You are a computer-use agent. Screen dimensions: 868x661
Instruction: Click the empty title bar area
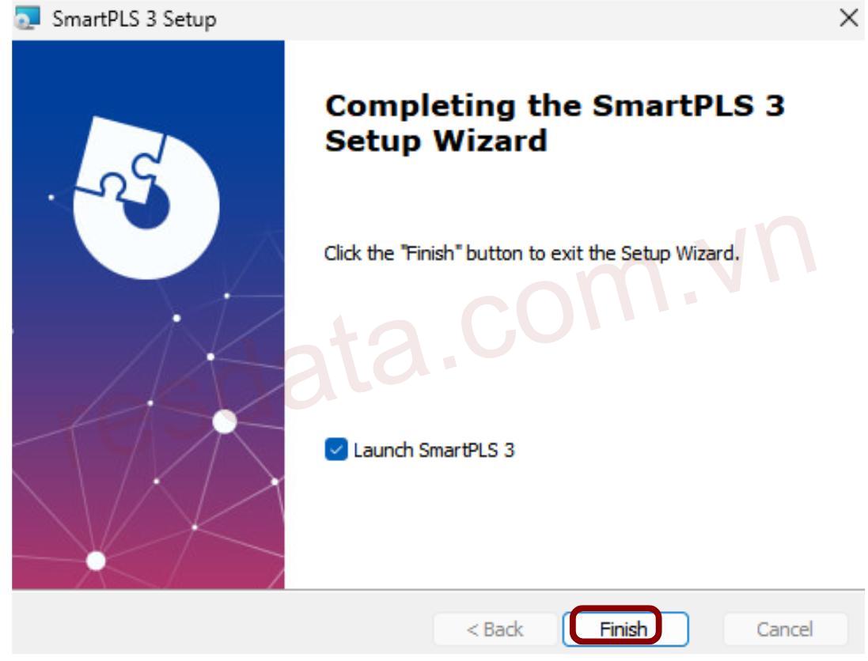point(526,19)
